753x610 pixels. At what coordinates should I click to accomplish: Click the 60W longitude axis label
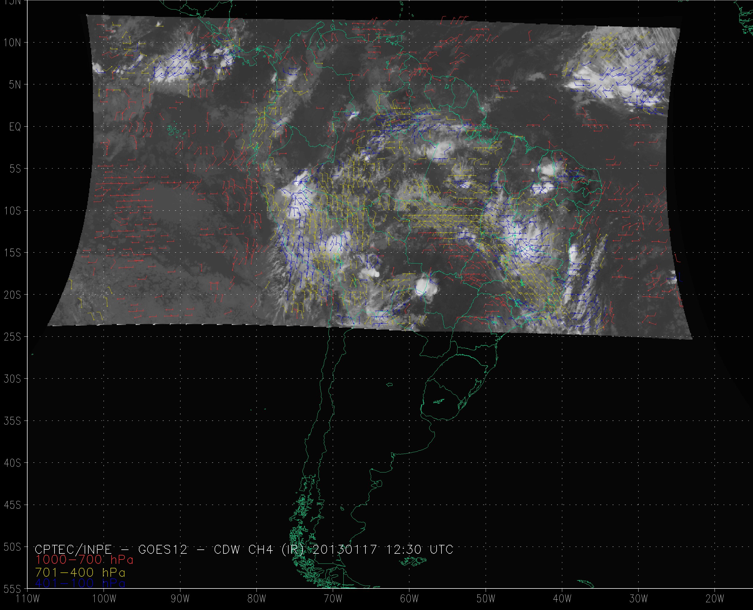pos(409,599)
